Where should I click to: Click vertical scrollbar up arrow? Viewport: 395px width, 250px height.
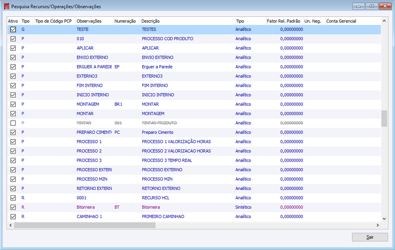click(x=384, y=21)
